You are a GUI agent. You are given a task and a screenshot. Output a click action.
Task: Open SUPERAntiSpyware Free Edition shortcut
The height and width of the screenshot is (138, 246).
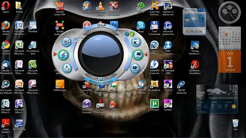pos(195,67)
